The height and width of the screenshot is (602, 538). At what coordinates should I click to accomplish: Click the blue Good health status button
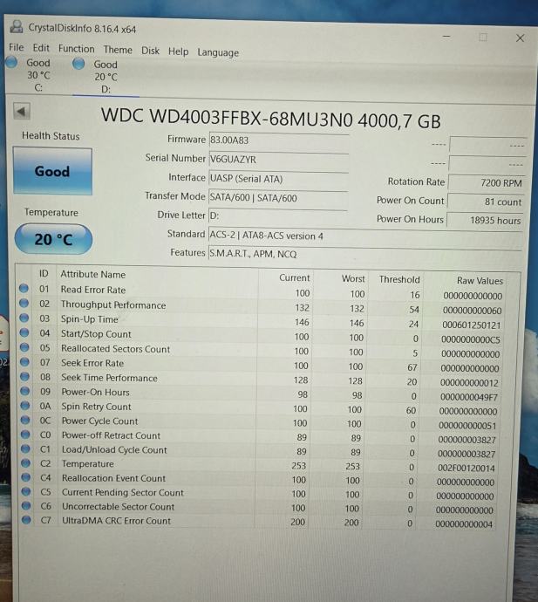click(x=52, y=171)
